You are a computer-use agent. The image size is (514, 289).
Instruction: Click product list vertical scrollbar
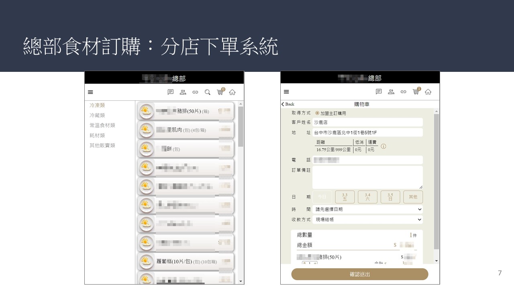click(x=241, y=128)
